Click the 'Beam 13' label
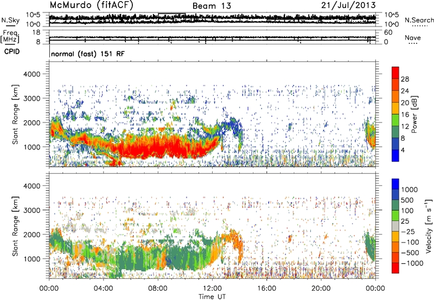This screenshot has width=434, height=300. (x=212, y=6)
